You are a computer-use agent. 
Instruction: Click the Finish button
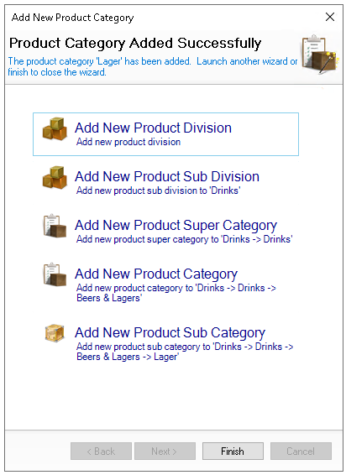pos(233,452)
